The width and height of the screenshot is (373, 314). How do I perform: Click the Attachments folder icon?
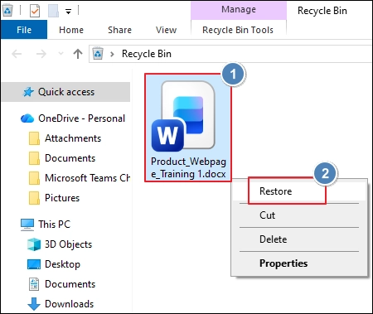click(x=34, y=138)
